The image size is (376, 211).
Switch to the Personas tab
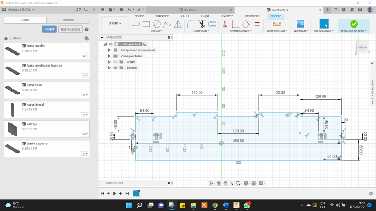(x=67, y=20)
